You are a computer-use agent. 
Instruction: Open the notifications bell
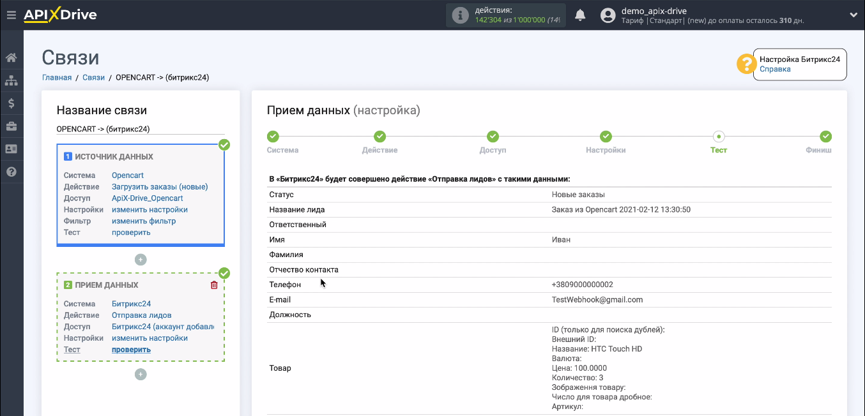coord(580,15)
